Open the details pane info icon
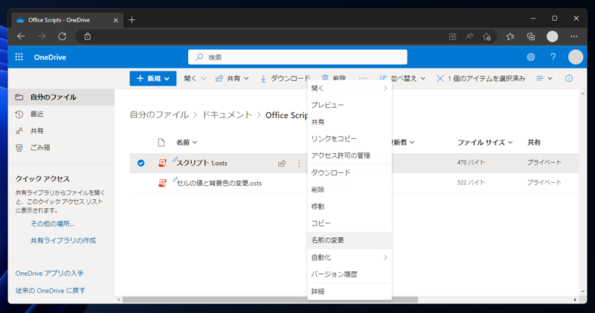Image resolution: width=595 pixels, height=313 pixels. click(x=569, y=79)
